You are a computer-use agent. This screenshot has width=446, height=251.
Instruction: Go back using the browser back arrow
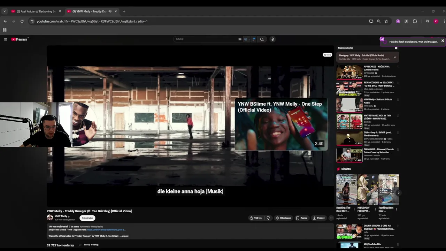tap(5, 21)
